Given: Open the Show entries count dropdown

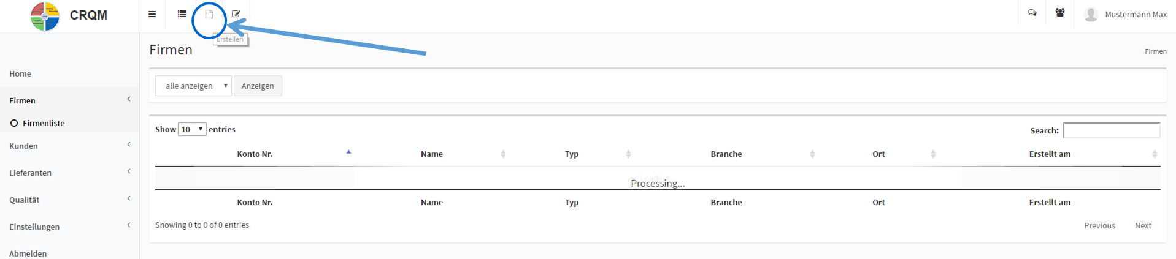Looking at the screenshot, I should tap(192, 129).
